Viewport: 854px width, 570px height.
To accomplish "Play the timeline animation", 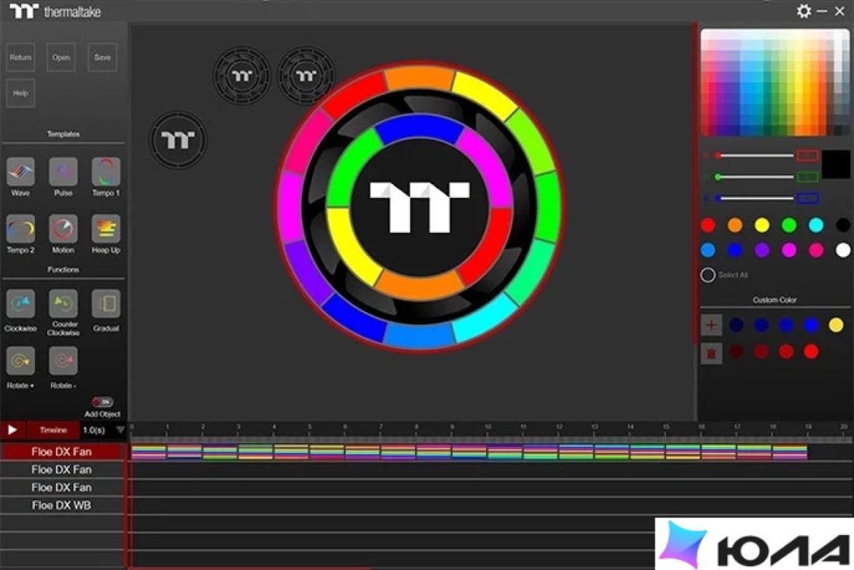I will [x=12, y=430].
